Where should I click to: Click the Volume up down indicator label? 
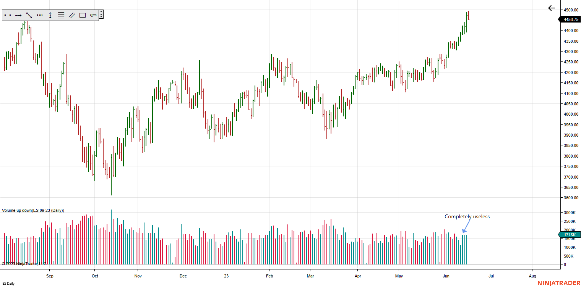[33, 210]
